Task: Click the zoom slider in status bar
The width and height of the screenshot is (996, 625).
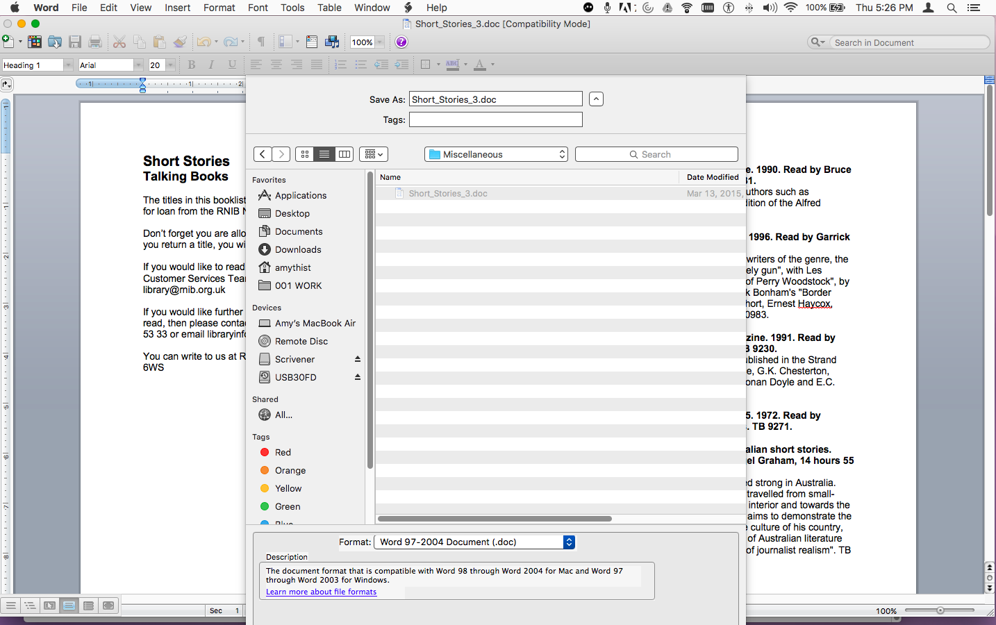Action: (x=940, y=610)
